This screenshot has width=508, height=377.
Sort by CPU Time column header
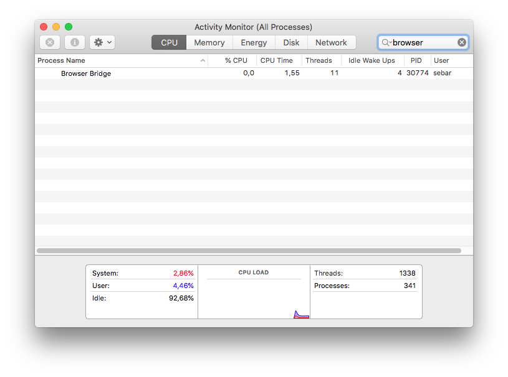point(276,60)
